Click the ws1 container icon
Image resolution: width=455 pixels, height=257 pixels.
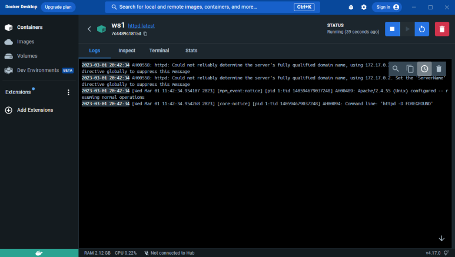click(x=102, y=29)
